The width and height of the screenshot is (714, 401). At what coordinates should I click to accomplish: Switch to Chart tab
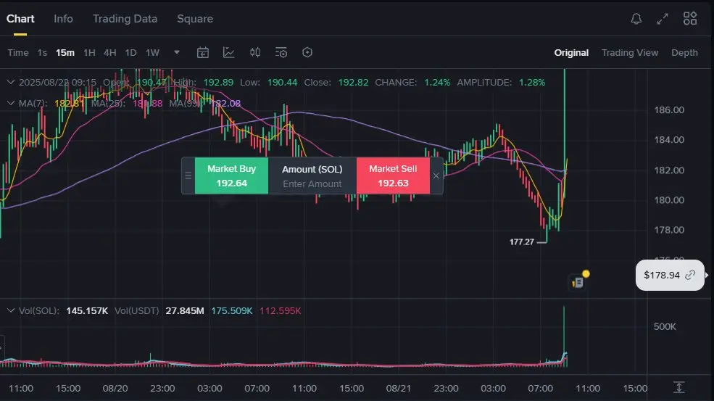[x=20, y=19]
